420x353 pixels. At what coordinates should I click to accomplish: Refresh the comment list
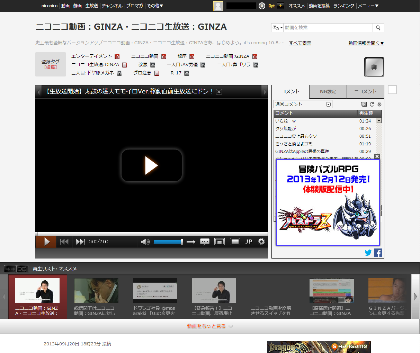click(372, 104)
